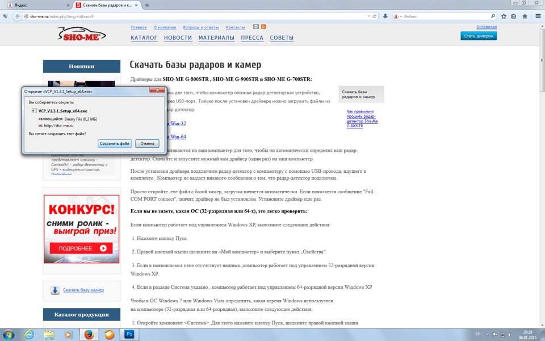This screenshot has height=341, width=545.
Task: Open the КАТАЛОГ menu item
Action: pyautogui.click(x=144, y=38)
